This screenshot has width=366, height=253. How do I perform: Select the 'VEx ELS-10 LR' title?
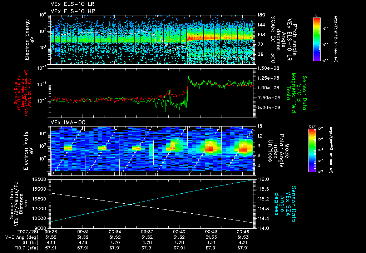click(x=72, y=4)
